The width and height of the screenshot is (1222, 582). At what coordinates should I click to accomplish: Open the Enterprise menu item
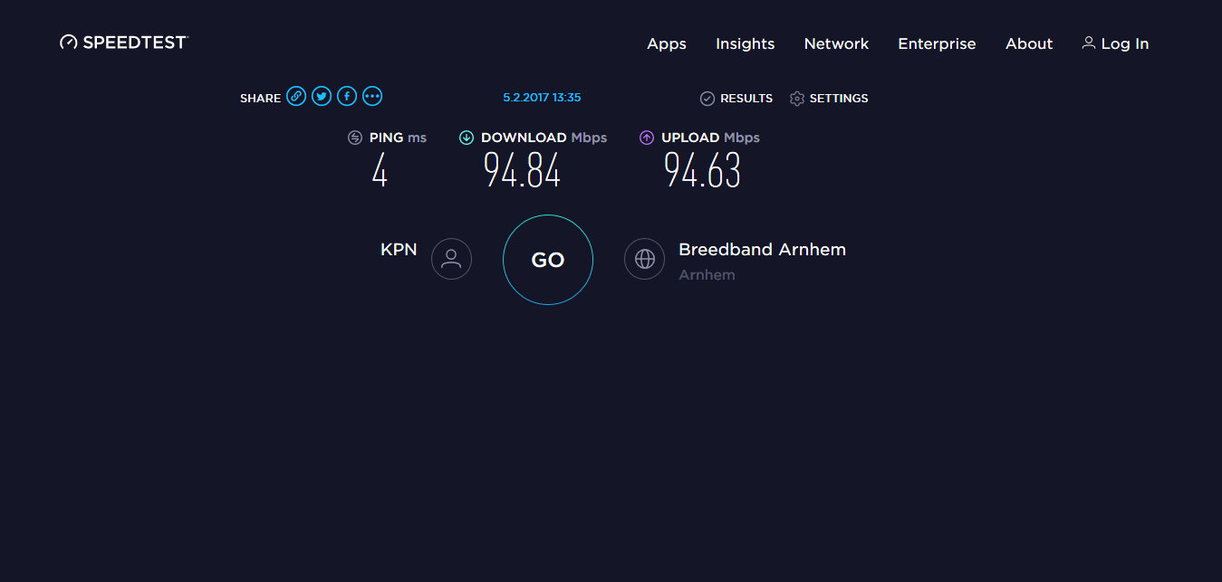click(x=937, y=43)
